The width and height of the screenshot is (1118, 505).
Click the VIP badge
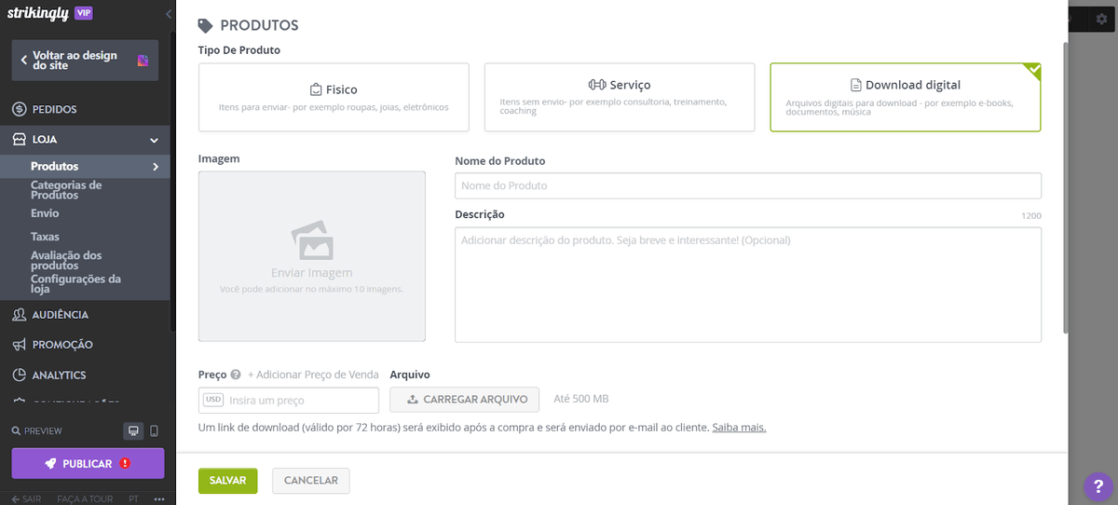click(83, 13)
